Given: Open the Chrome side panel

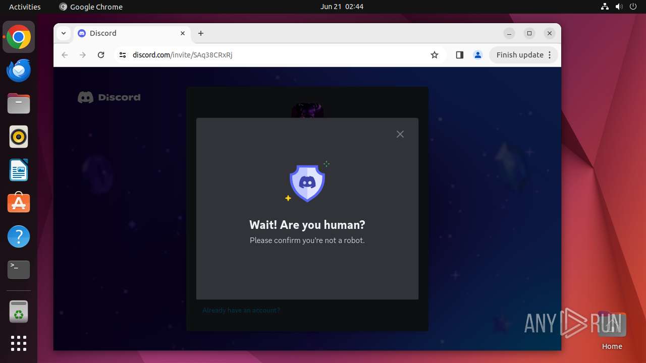Looking at the screenshot, I should click(459, 55).
